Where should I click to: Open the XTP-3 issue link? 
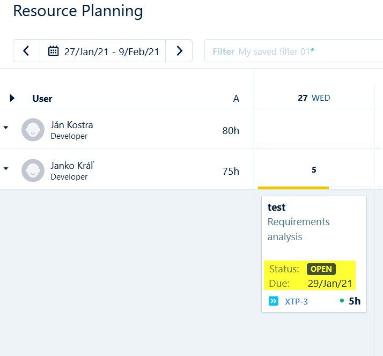point(296,301)
